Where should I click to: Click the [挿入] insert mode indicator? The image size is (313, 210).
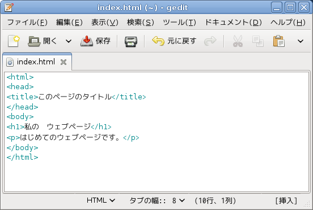(x=286, y=200)
